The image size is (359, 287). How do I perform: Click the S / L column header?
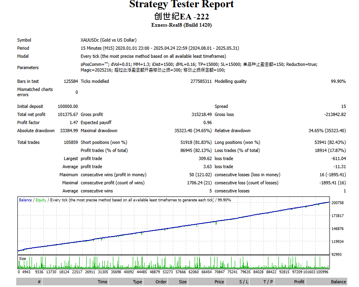pyautogui.click(x=238, y=282)
